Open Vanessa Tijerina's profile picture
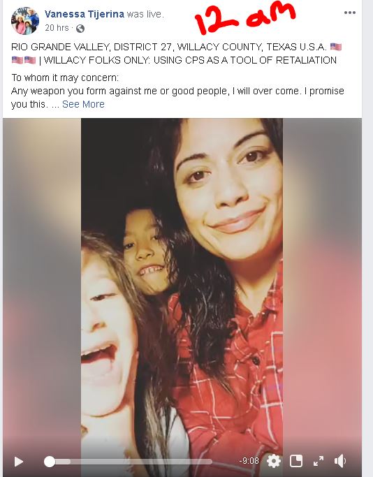 25,21
